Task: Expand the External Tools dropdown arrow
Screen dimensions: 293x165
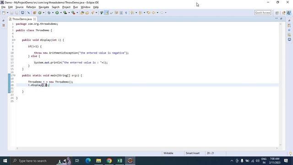Action: point(77,13)
